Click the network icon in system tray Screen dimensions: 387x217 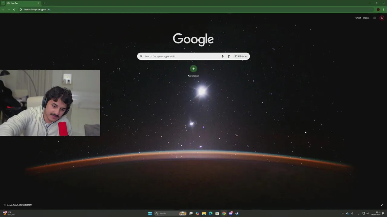[x=364, y=213]
